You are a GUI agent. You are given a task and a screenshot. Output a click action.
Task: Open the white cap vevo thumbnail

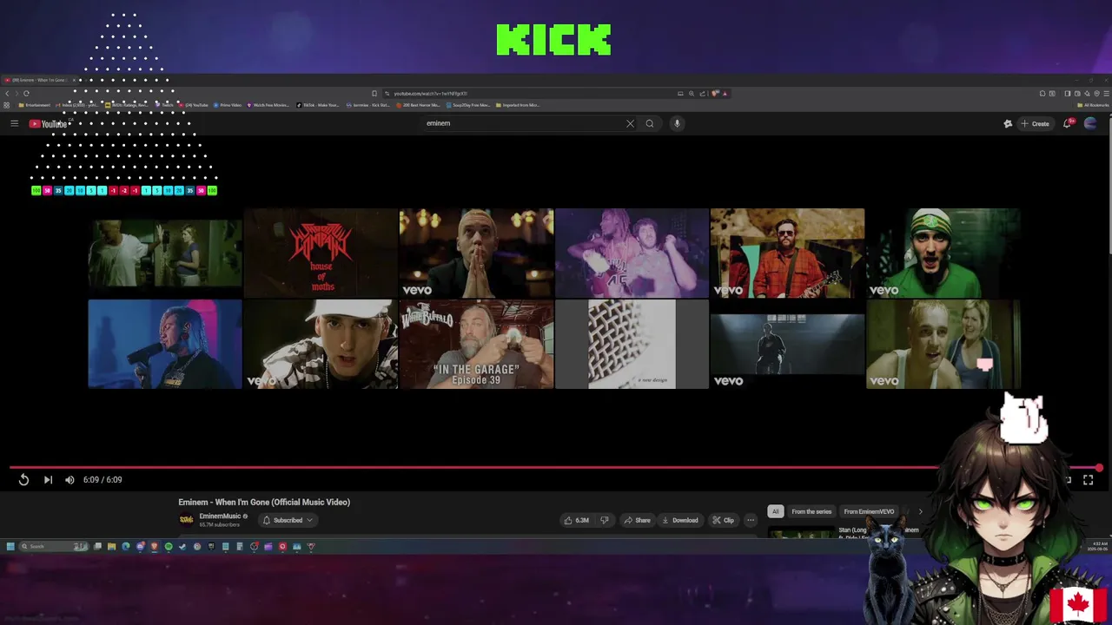pyautogui.click(x=321, y=344)
